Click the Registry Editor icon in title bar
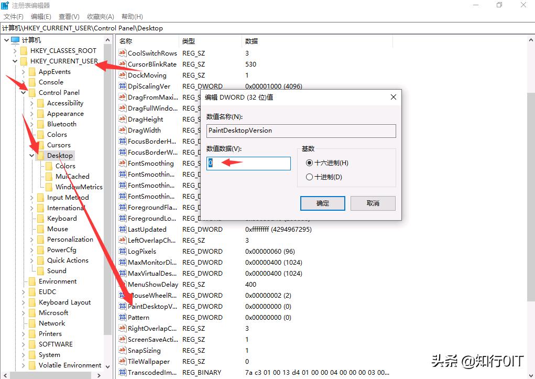535x379 pixels. point(5,5)
